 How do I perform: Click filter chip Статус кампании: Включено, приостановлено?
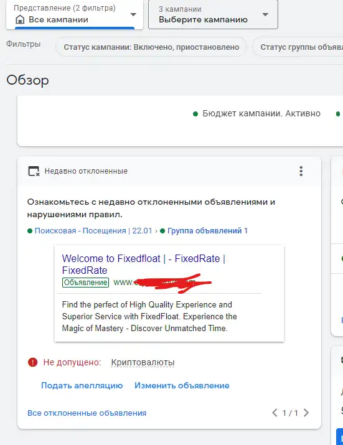(151, 47)
